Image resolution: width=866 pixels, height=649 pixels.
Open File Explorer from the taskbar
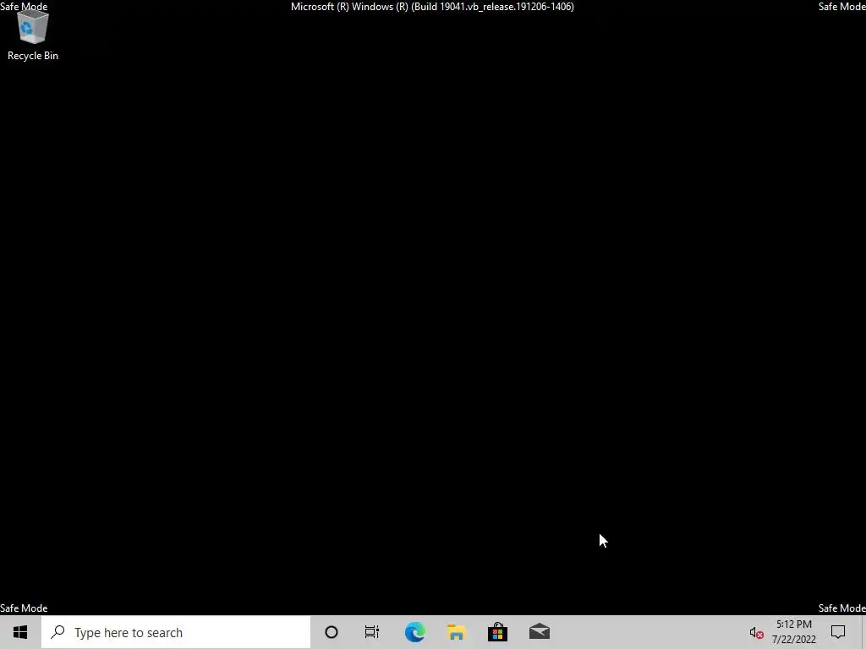point(456,632)
